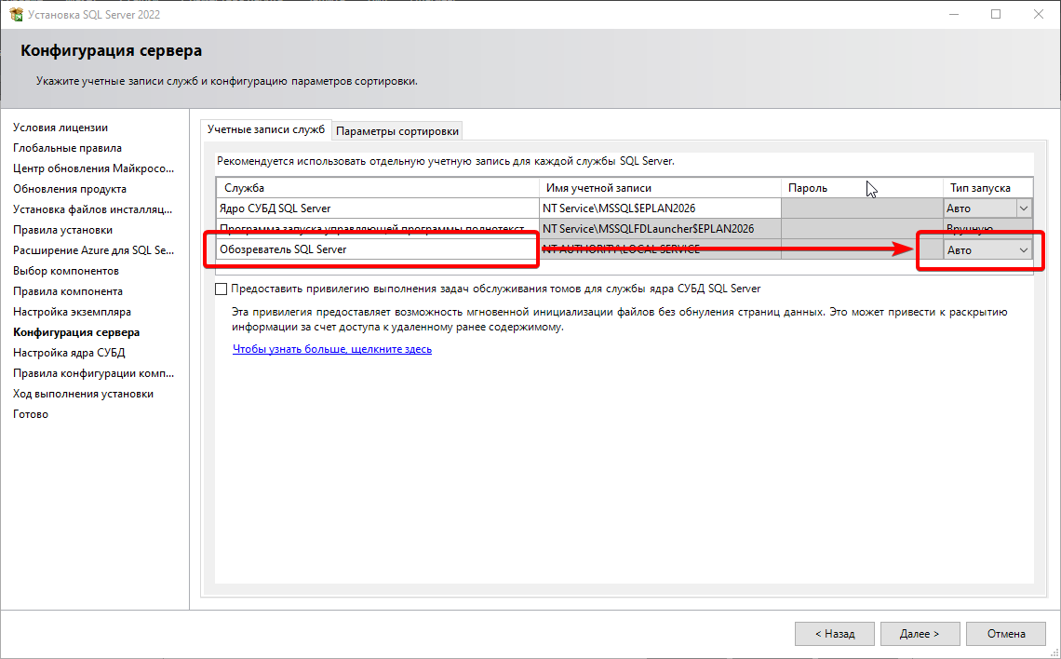Click the password field for Ядро СУБД SQL Server

861,208
